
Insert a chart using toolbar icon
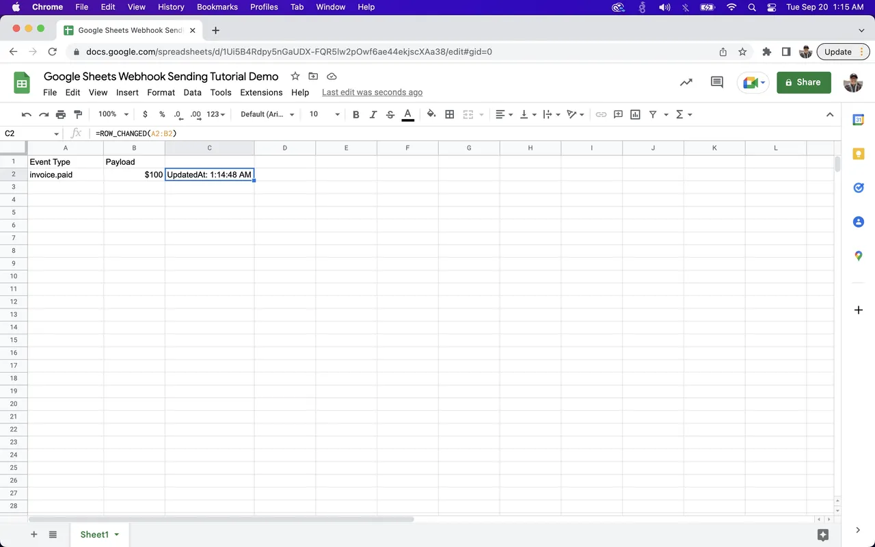(635, 114)
